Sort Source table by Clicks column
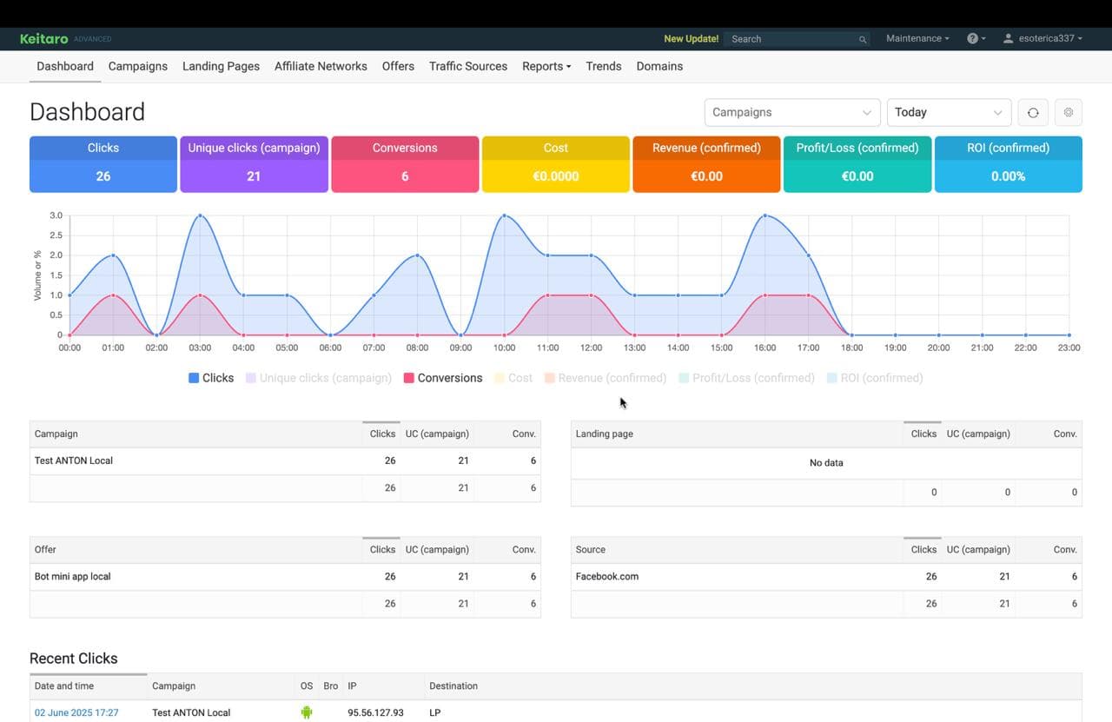The height and width of the screenshot is (722, 1112). coord(923,549)
